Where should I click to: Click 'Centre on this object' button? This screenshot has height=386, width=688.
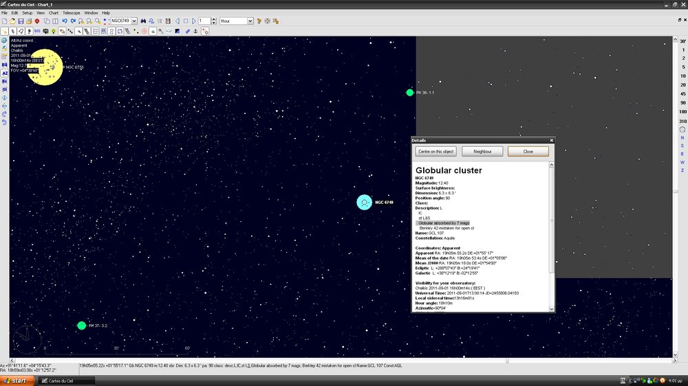tap(436, 151)
